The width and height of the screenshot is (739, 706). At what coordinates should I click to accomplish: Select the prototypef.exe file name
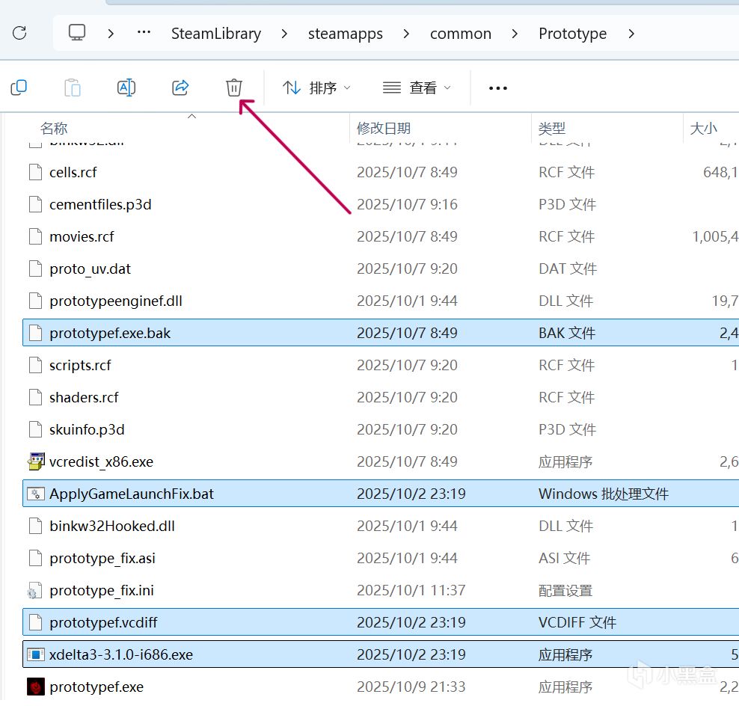(96, 687)
